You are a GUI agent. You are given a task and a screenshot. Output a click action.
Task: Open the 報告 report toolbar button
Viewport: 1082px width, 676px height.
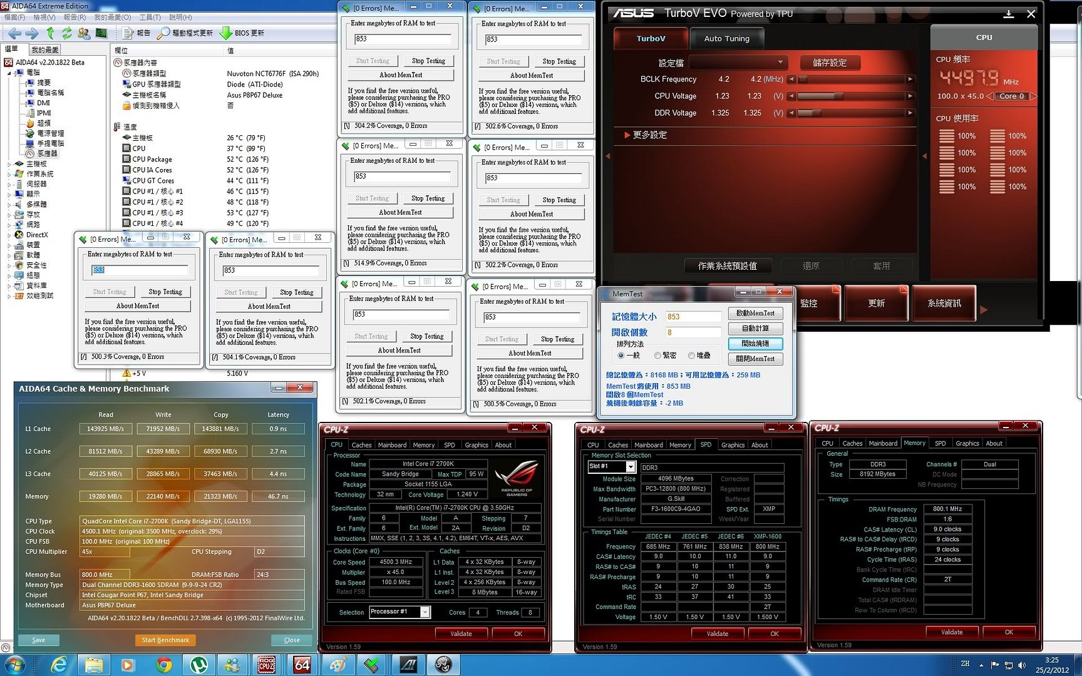click(x=137, y=33)
